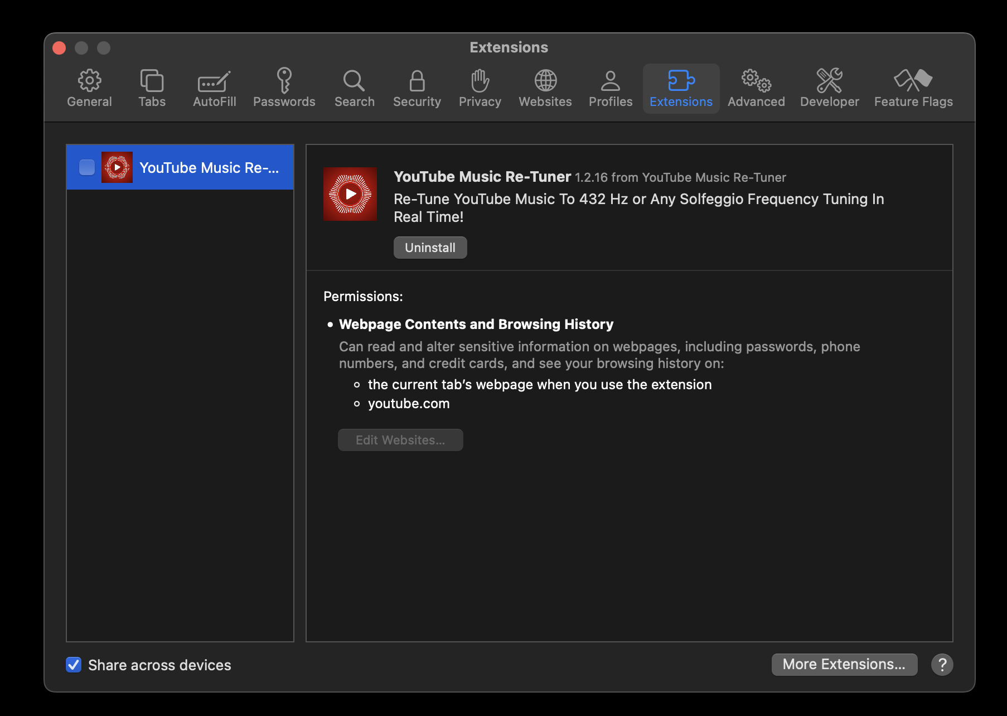1007x716 pixels.
Task: Open the Feature Flags pane
Action: 913,89
